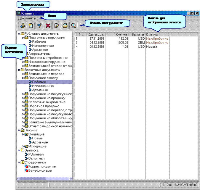Expand the Заявление на перевод node
Screen dimensions: 200x190
23,74
